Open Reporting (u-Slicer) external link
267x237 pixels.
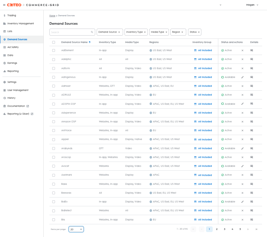click(20, 114)
